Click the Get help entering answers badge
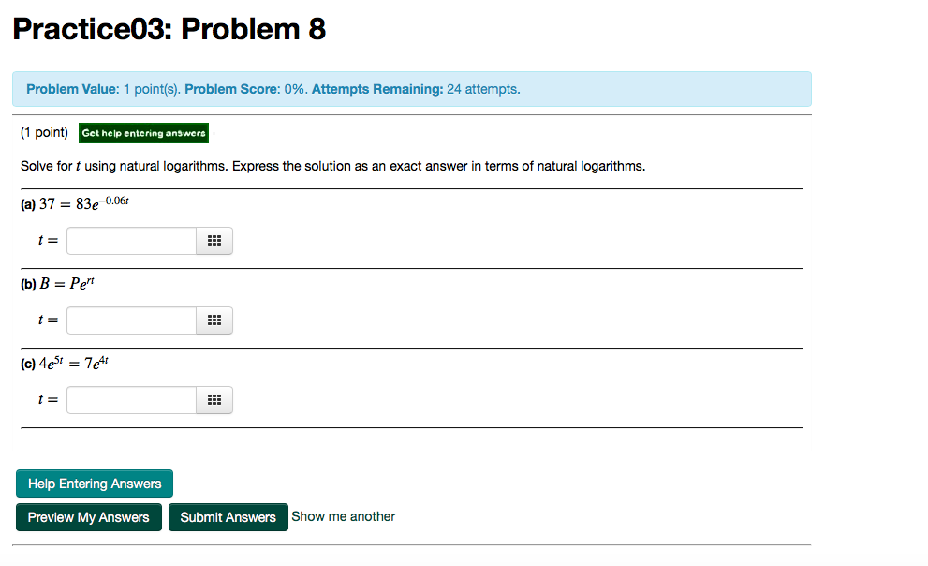The width and height of the screenshot is (928, 566). 142,133
